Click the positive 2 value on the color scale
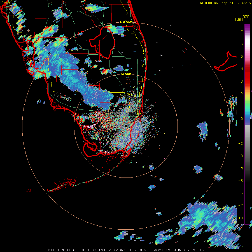The width and height of the screenshot is (252, 252). click(242, 94)
